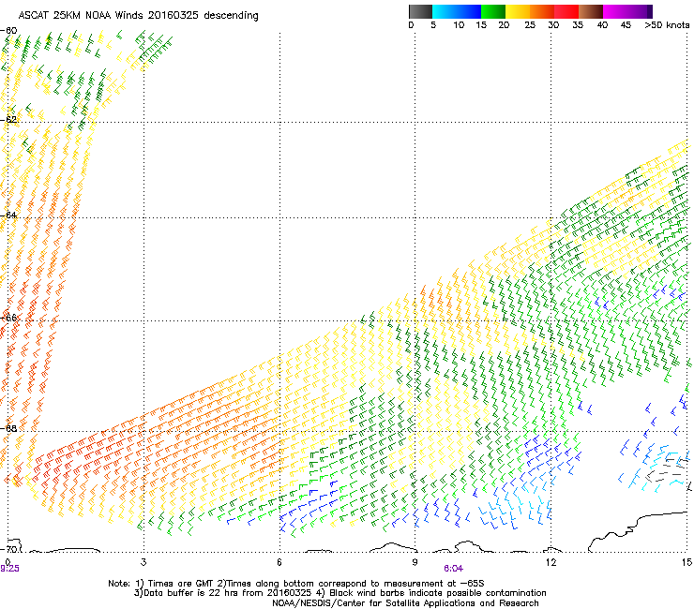Click the '10' legend label
Image resolution: width=694 pixels, height=609 pixels.
click(x=459, y=25)
